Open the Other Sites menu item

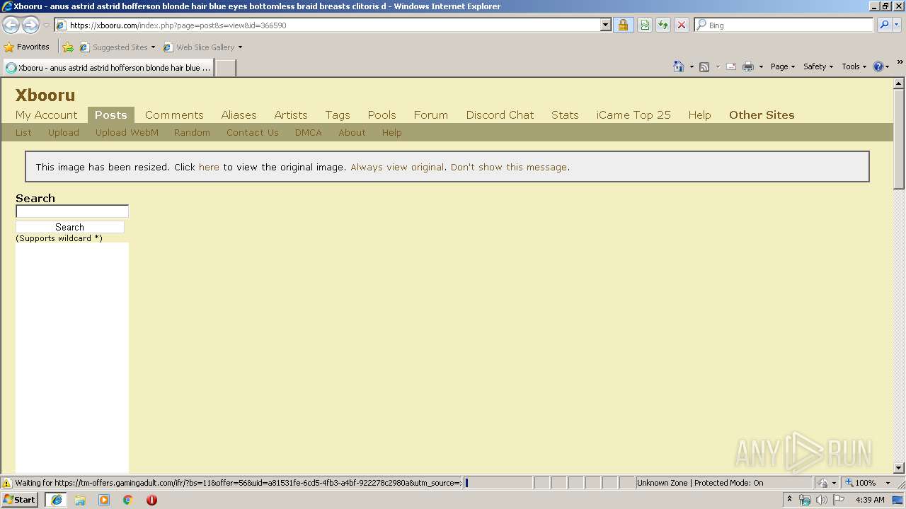click(762, 115)
